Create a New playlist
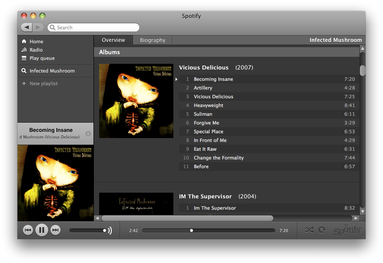 point(44,83)
